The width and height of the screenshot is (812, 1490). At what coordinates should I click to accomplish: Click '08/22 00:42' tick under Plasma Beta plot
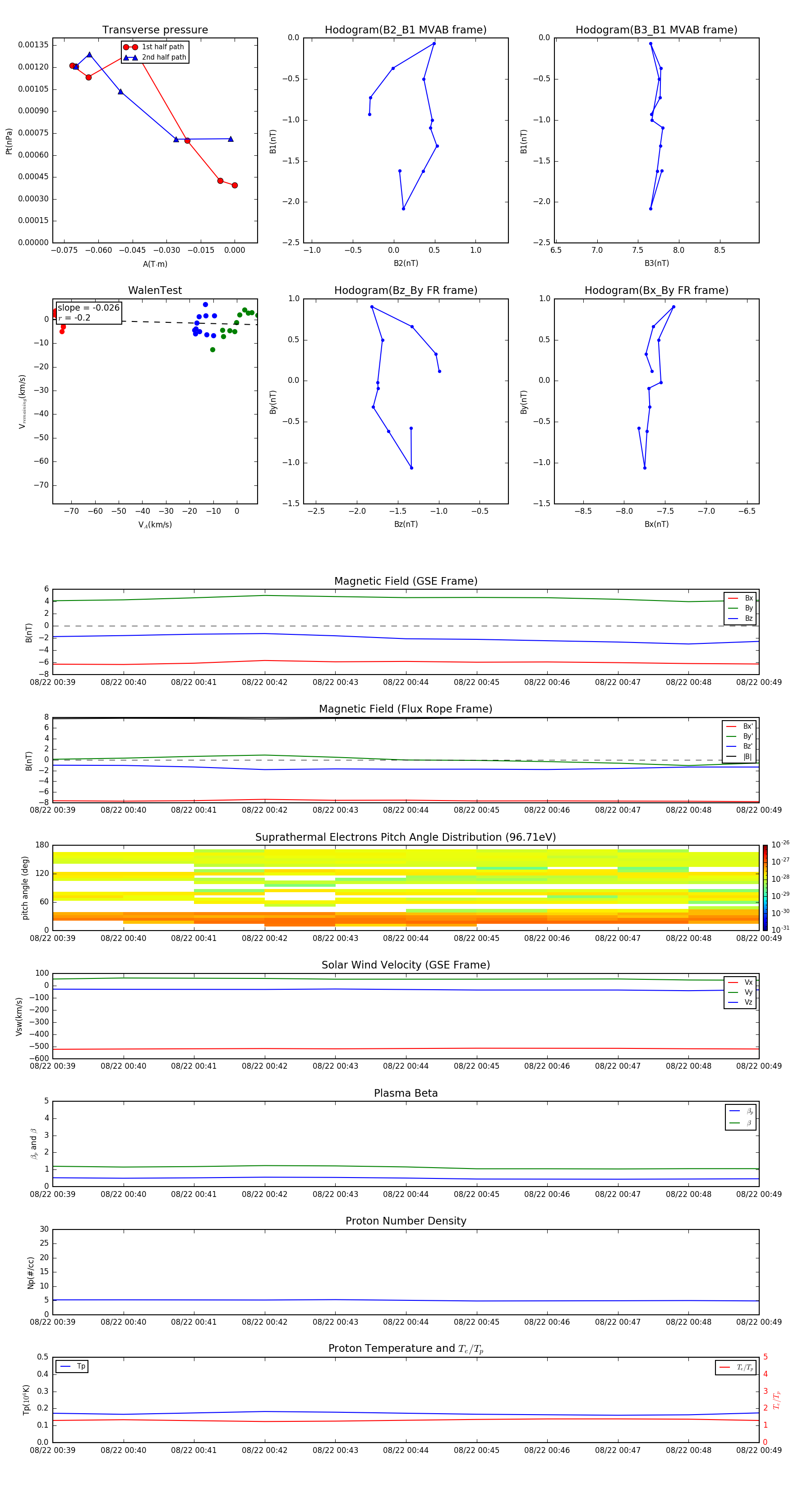[265, 1194]
